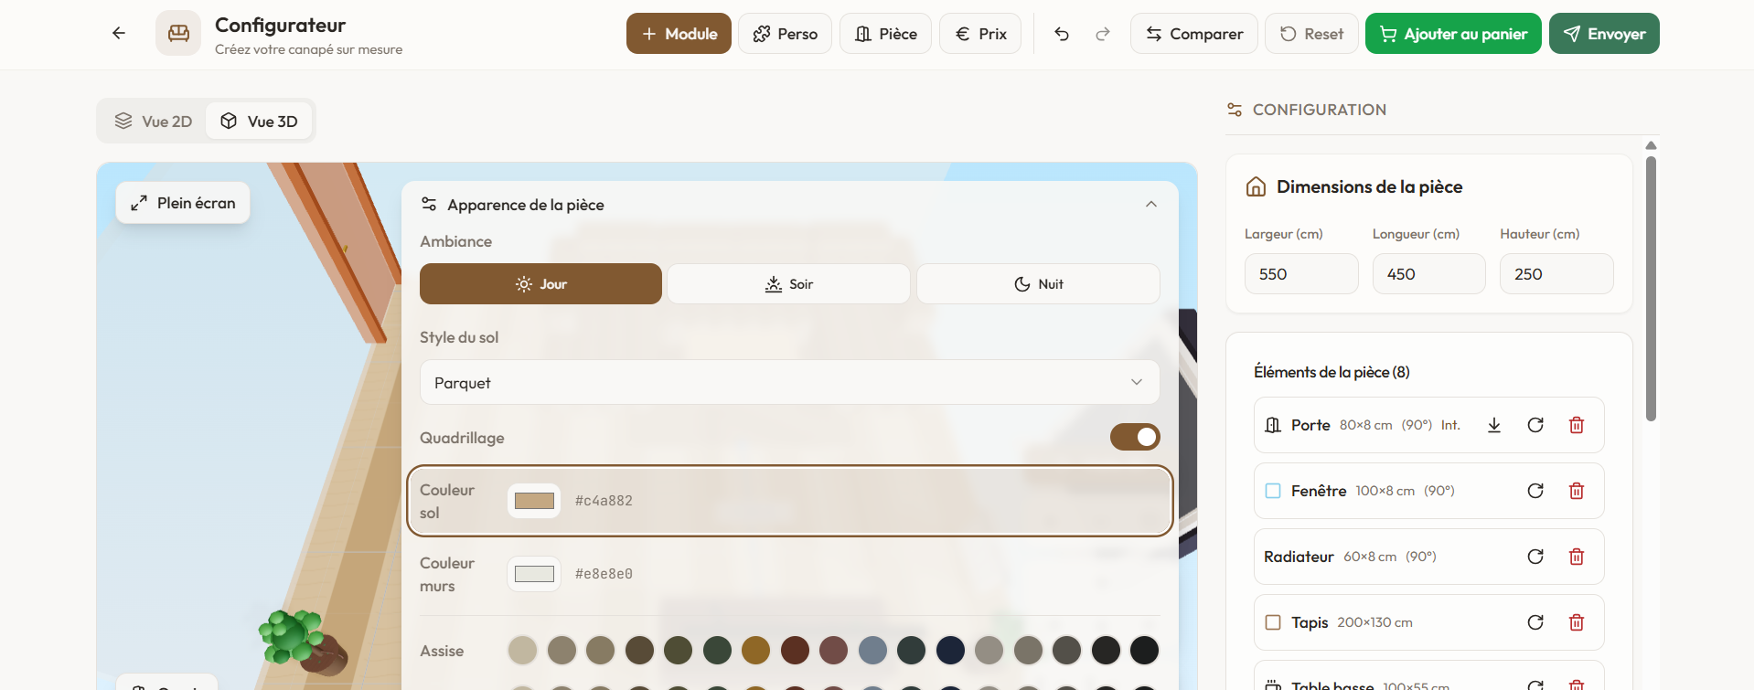Delete the Radiateur element

1577,557
